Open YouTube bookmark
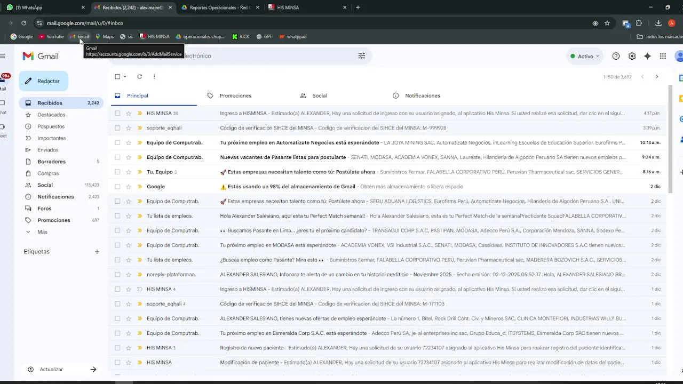This screenshot has width=683, height=384. (x=51, y=37)
